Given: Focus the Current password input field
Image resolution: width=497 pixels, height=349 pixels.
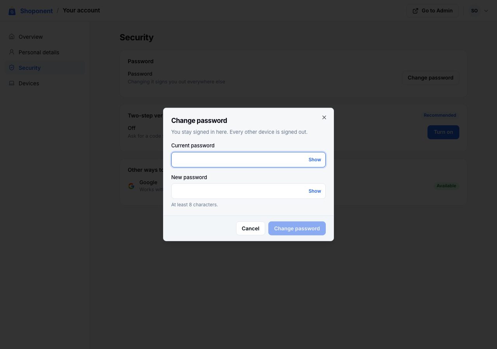Looking at the screenshot, I should pyautogui.click(x=248, y=160).
